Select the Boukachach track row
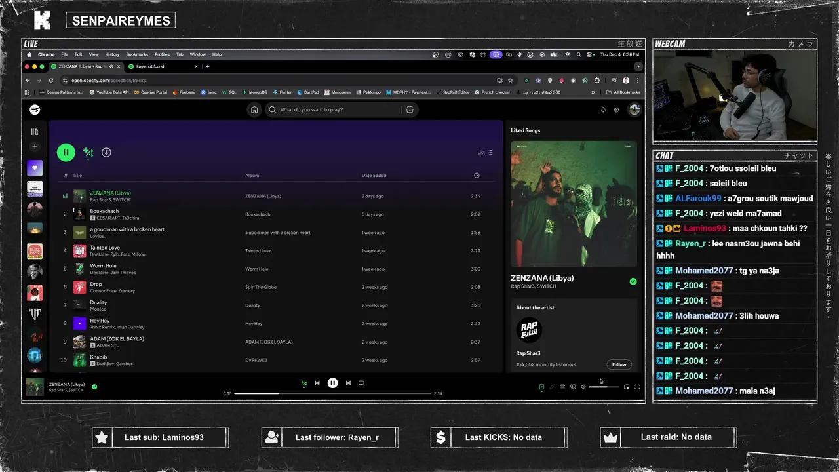The width and height of the screenshot is (839, 472). coord(275,214)
